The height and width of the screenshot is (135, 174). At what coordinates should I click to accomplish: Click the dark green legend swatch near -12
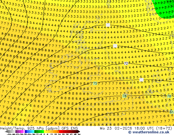pyautogui.click(x=35, y=132)
